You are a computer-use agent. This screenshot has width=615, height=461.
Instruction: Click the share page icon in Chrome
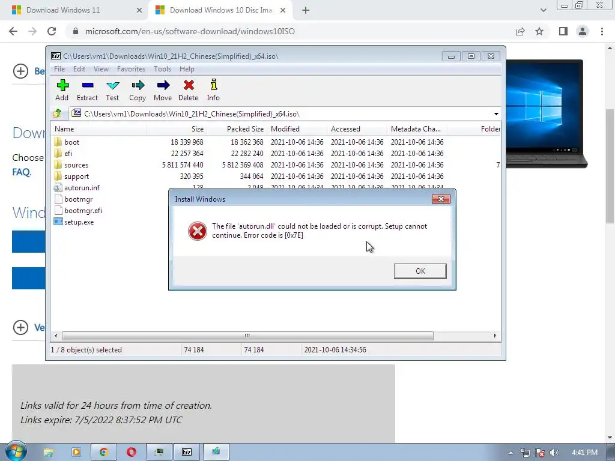520,31
